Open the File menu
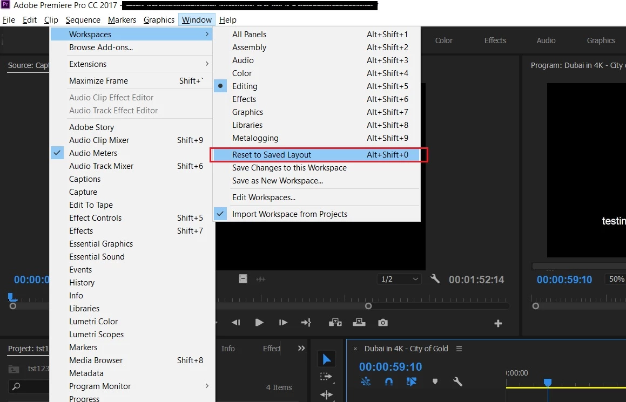 9,20
